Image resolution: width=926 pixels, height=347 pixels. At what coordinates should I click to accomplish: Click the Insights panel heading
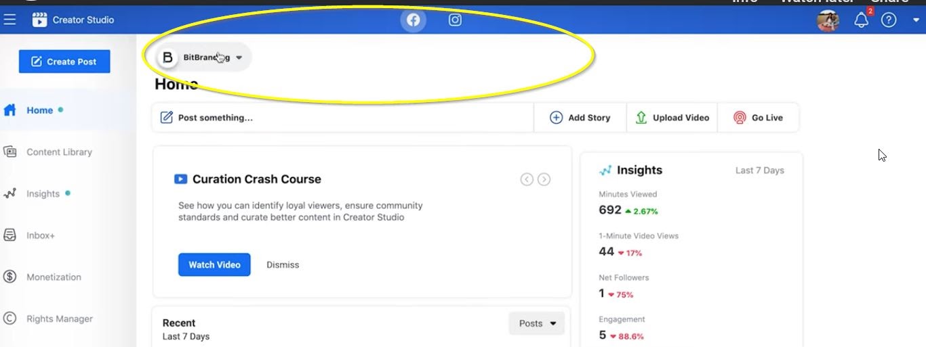(x=639, y=170)
